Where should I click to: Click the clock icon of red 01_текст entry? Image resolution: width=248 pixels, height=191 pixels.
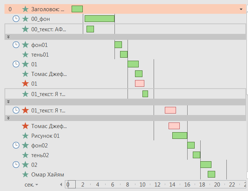pos(16,110)
